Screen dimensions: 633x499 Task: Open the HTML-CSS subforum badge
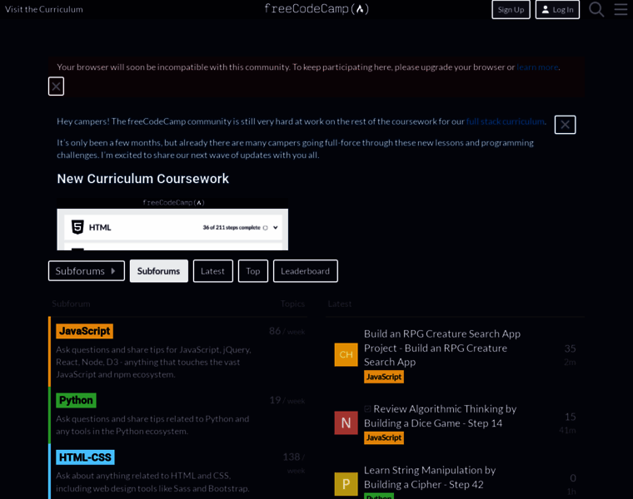click(x=85, y=457)
